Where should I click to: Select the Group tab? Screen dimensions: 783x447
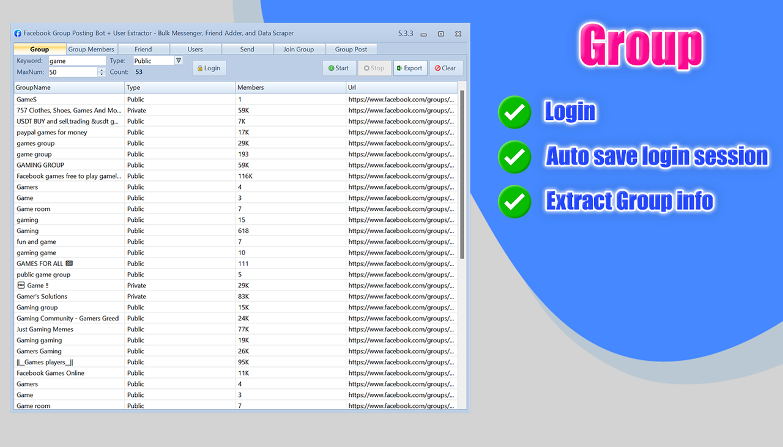[40, 49]
